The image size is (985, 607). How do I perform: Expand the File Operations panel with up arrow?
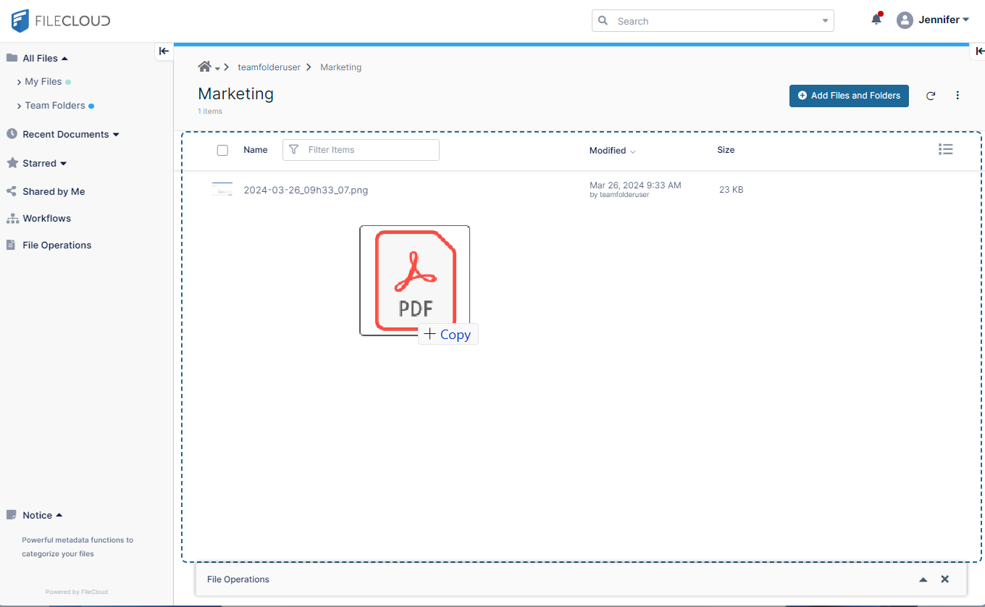[923, 579]
